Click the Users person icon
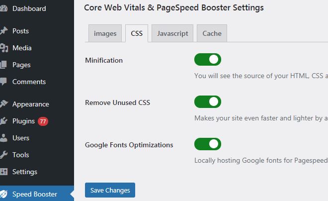Image resolution: width=328 pixels, height=201 pixels. click(3, 138)
